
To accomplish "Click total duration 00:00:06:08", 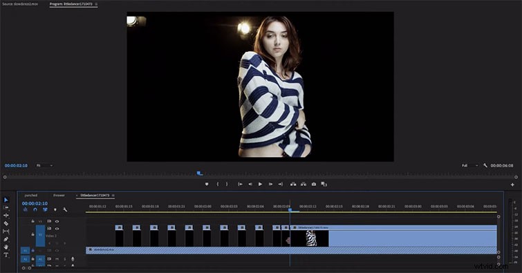I will [502, 165].
